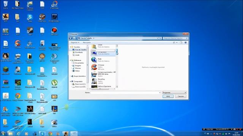This screenshot has height=136, width=243.
Task: Click the address bar refresh button
Action: [x=160, y=38]
